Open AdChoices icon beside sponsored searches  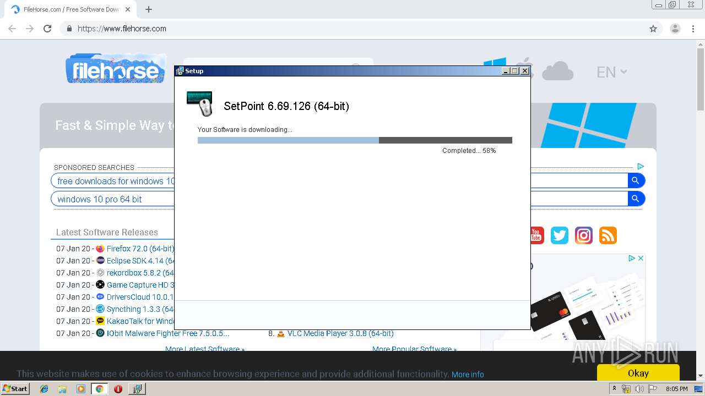click(640, 166)
